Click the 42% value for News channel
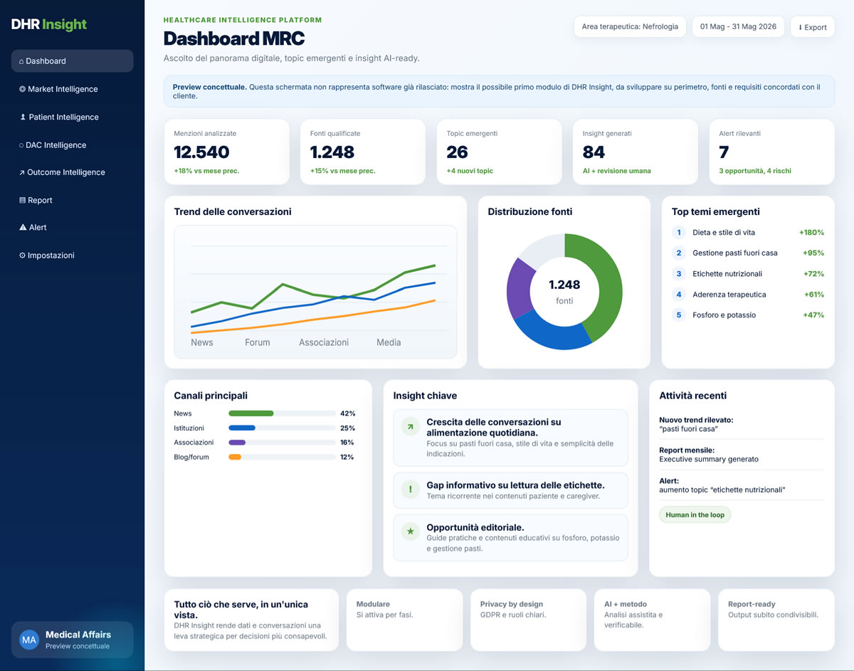Viewport: 854px width, 671px height. (347, 413)
